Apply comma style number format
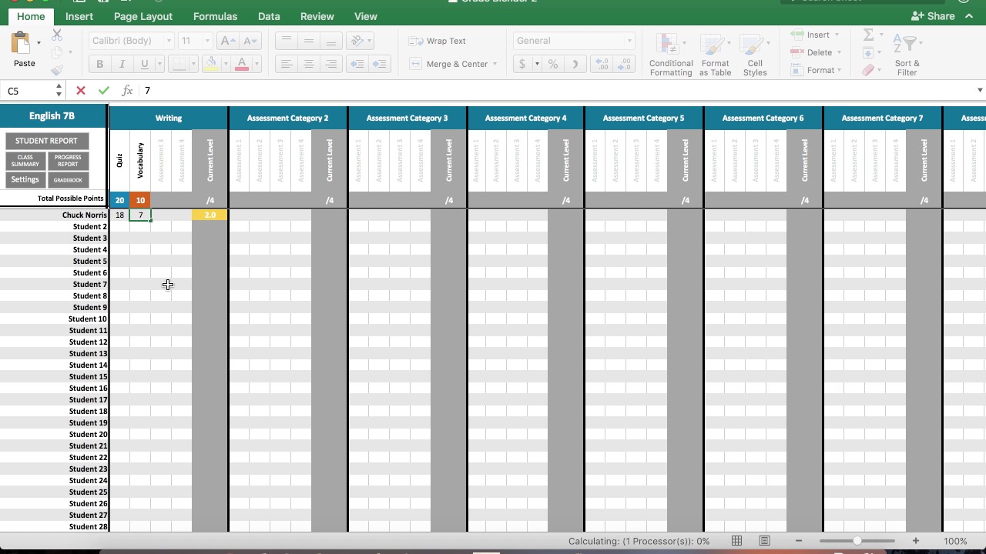This screenshot has width=986, height=554. tap(575, 64)
